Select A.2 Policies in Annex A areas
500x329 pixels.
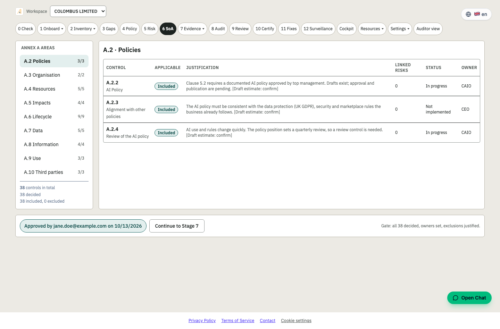click(x=54, y=61)
